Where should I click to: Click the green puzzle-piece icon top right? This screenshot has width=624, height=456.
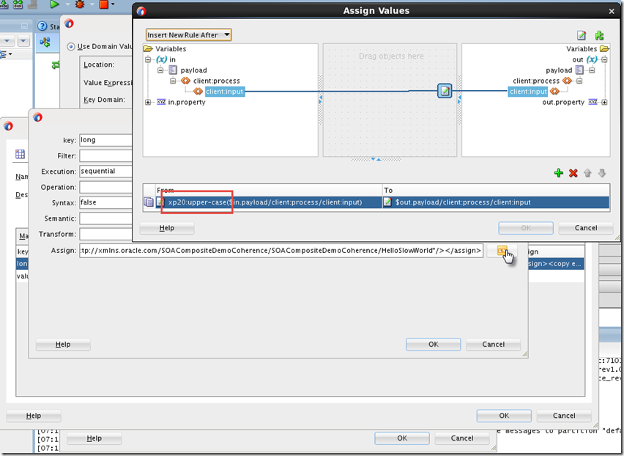[599, 35]
